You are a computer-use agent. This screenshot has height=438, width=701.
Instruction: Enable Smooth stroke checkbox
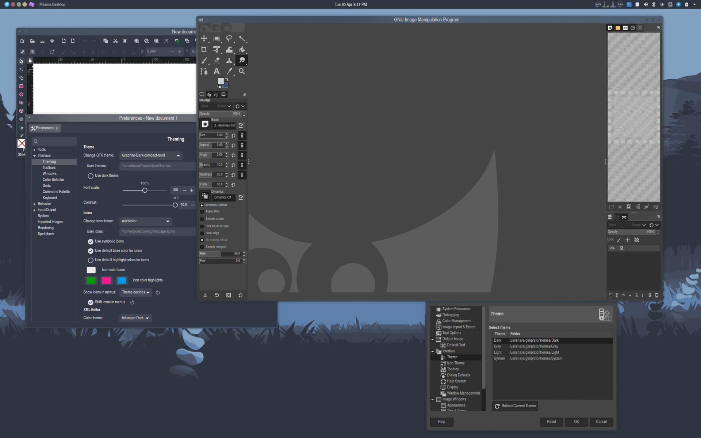[x=202, y=219]
